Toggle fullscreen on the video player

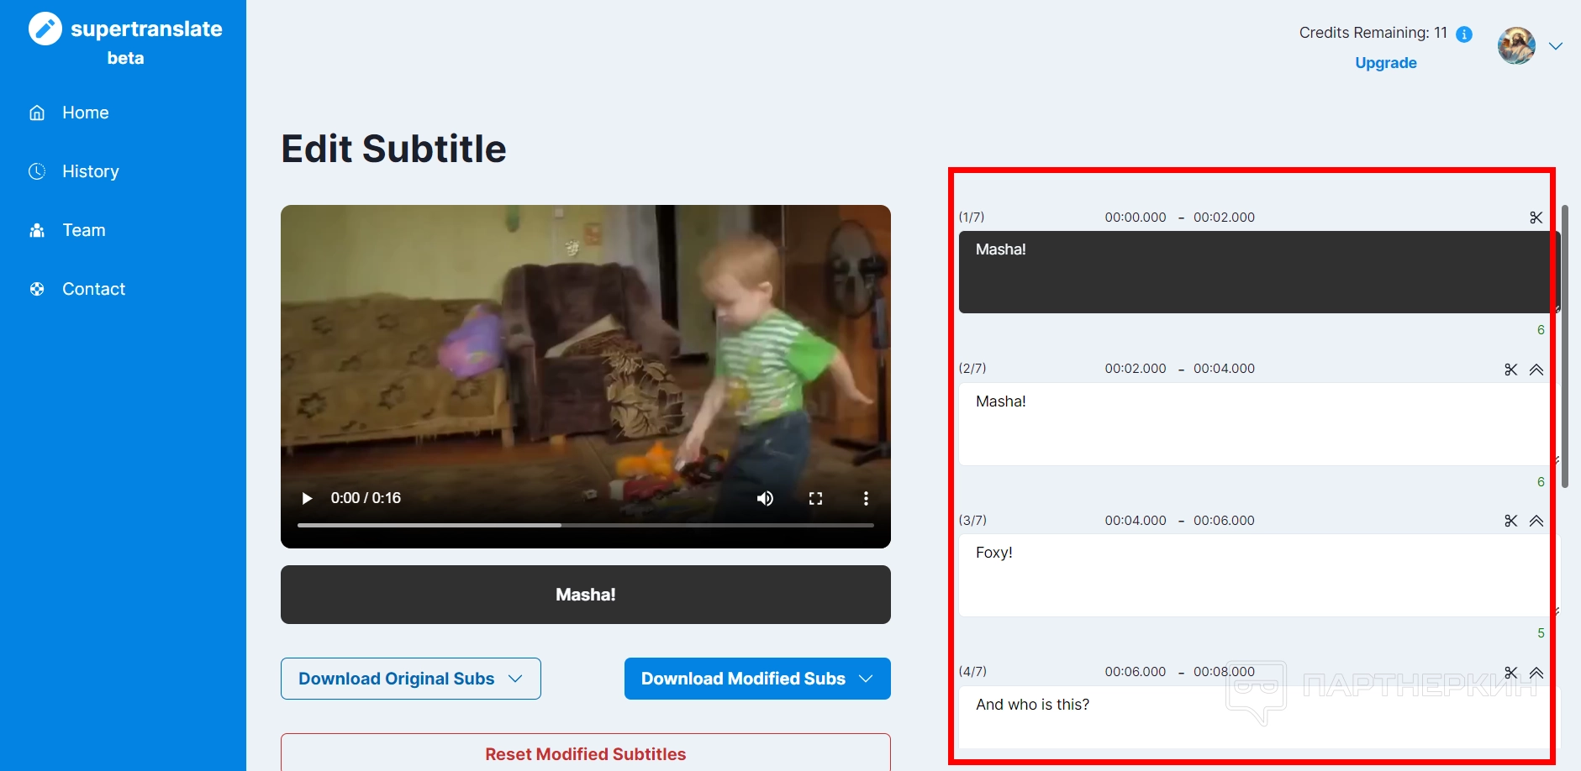pos(815,499)
